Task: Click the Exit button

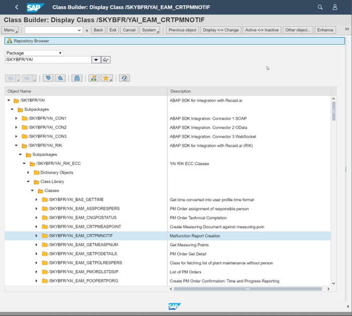Action: 113,30
